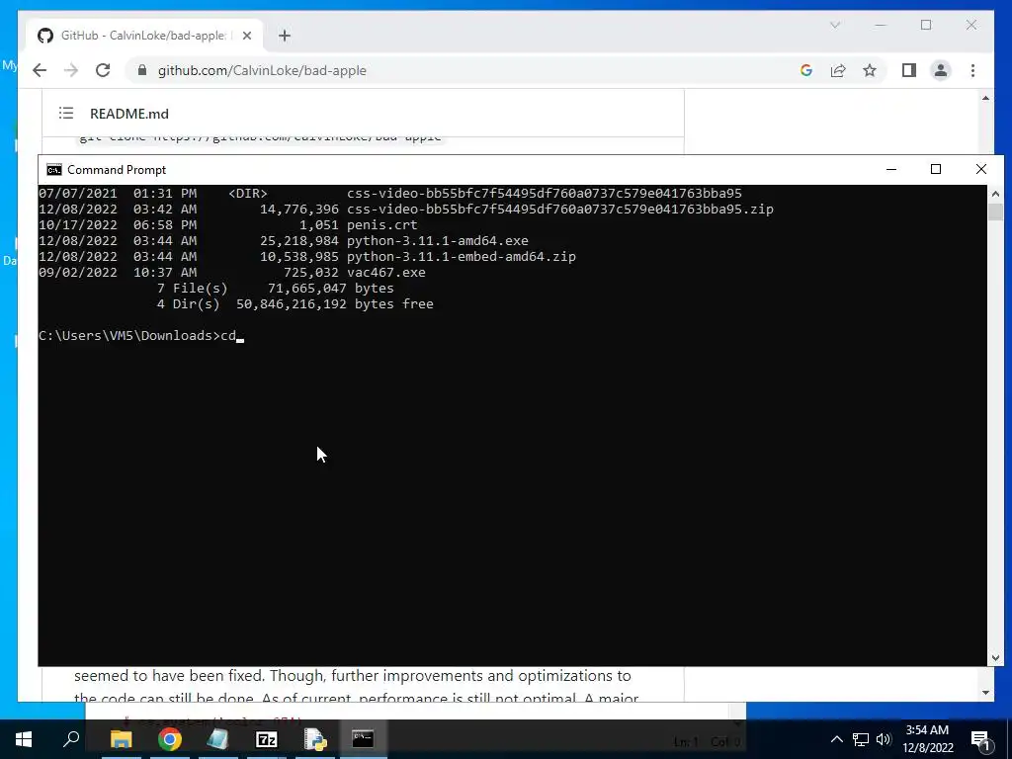Image resolution: width=1012 pixels, height=759 pixels.
Task: Close the Chrome window
Action: pyautogui.click(x=971, y=25)
